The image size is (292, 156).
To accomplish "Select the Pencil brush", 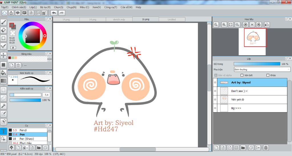I will [28, 130].
